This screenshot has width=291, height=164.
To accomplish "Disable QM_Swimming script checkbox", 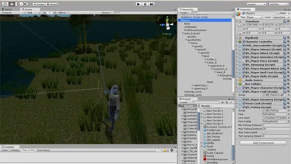I will [244, 65].
